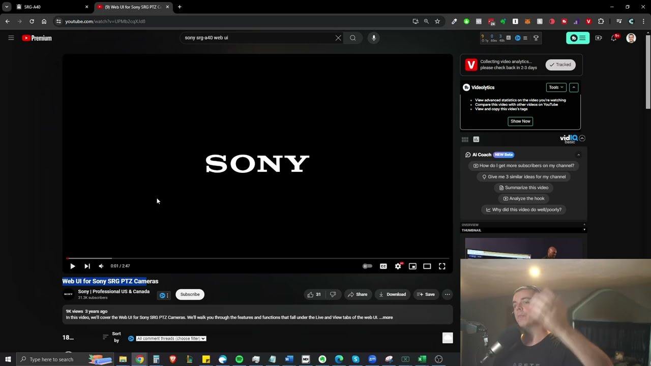This screenshot has width=651, height=366.
Task: Reload the page
Action: click(x=32, y=21)
